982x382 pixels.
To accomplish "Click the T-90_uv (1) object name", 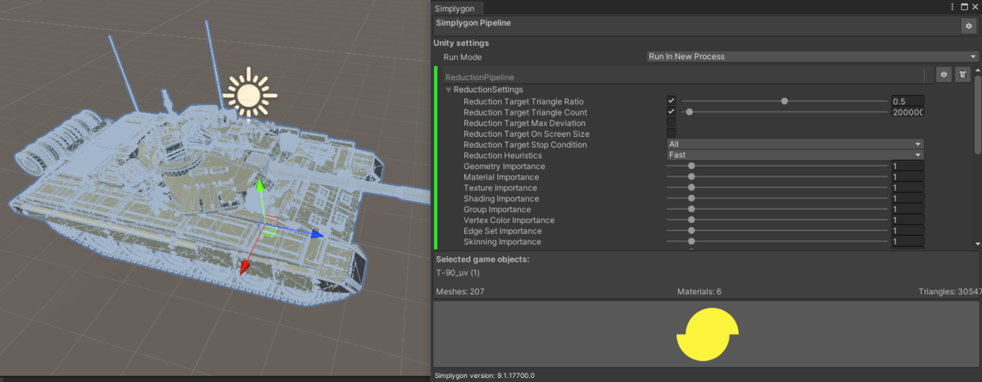I will click(x=458, y=273).
